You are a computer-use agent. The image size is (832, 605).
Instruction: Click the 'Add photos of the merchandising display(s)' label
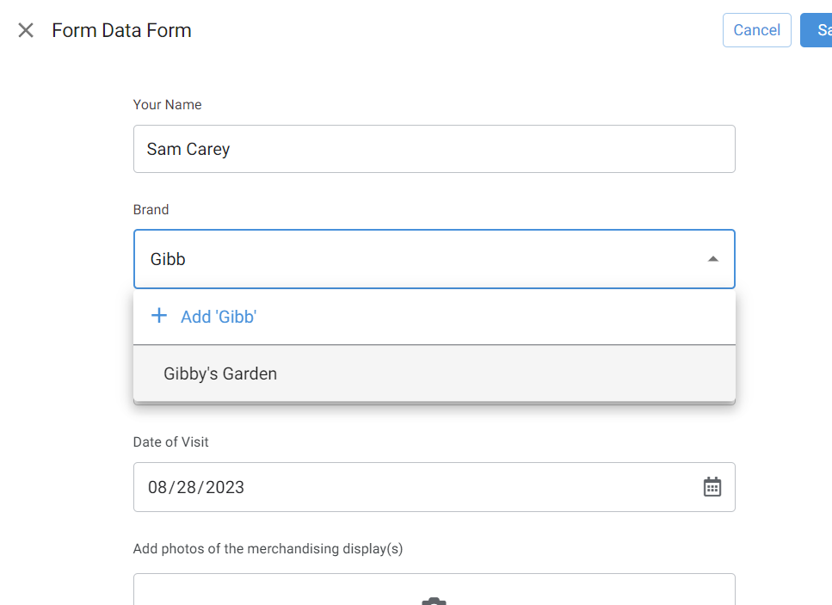(268, 549)
